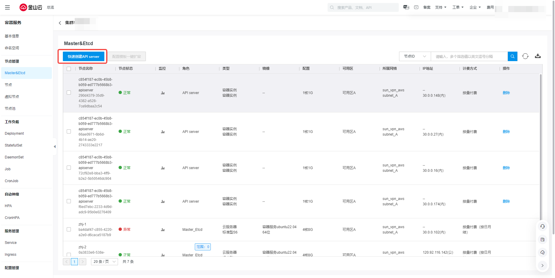The image size is (555, 278).
Task: Click 快速创建API server button
Action: click(84, 56)
